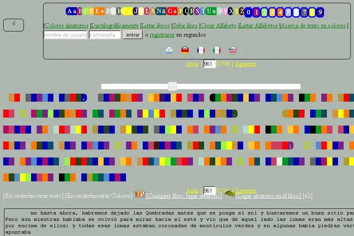The height and width of the screenshot is (236, 354).
Task: Click the brown letter Z badge
Action: [x=242, y=11]
